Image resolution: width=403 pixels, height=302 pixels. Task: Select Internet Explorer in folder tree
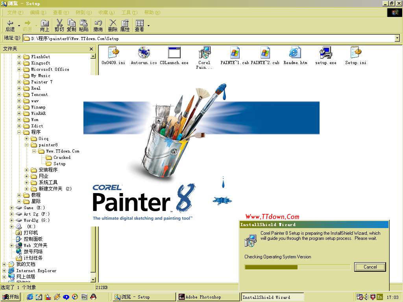click(32, 271)
